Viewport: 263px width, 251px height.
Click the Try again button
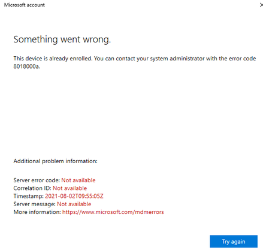[x=234, y=241]
